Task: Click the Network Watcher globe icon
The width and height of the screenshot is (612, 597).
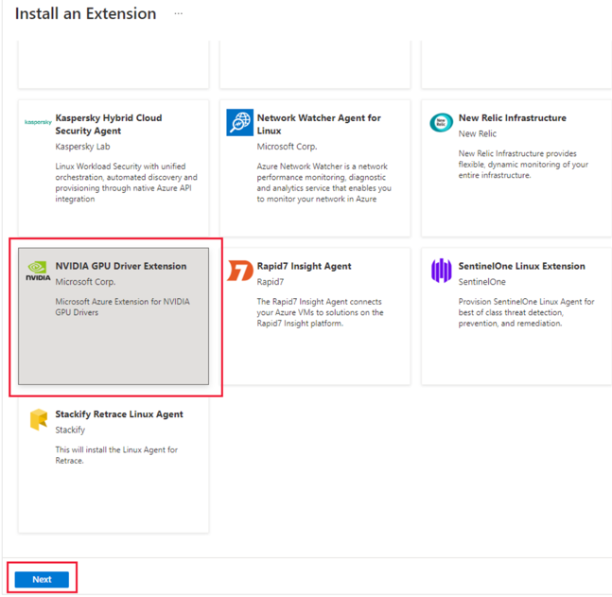Action: [x=239, y=122]
